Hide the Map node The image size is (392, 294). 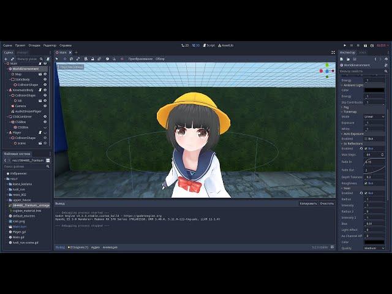click(45, 74)
